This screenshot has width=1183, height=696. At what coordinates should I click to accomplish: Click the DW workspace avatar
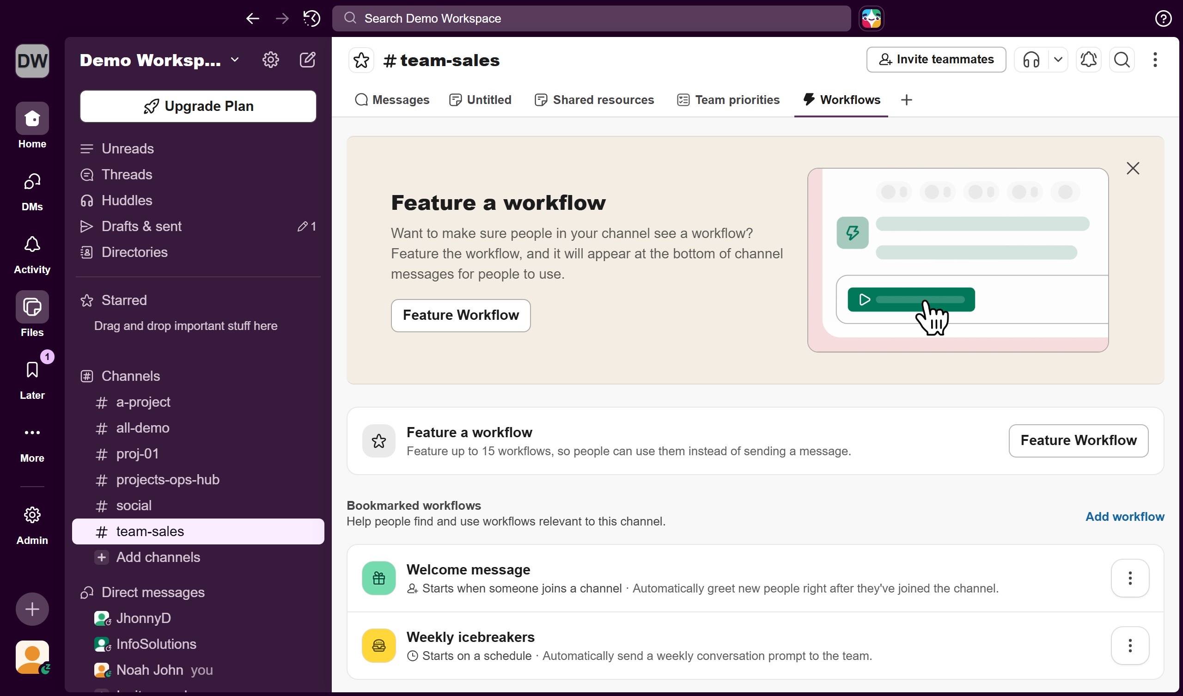pos(32,61)
